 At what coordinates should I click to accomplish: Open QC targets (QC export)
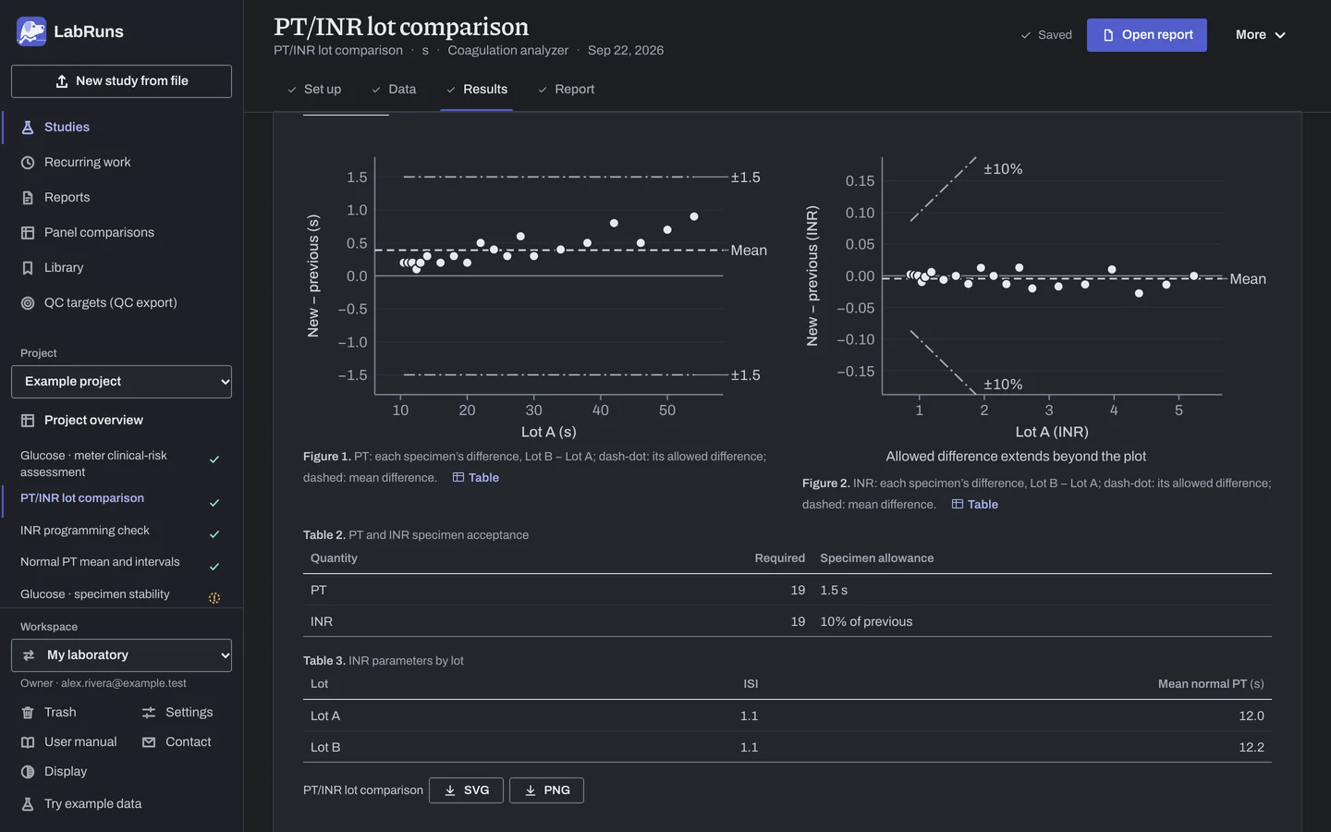(121, 303)
